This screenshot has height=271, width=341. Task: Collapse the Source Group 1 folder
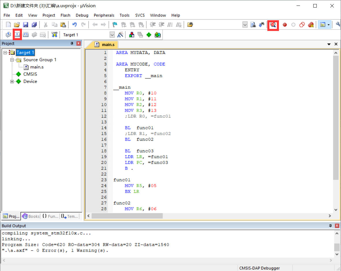[x=12, y=60]
